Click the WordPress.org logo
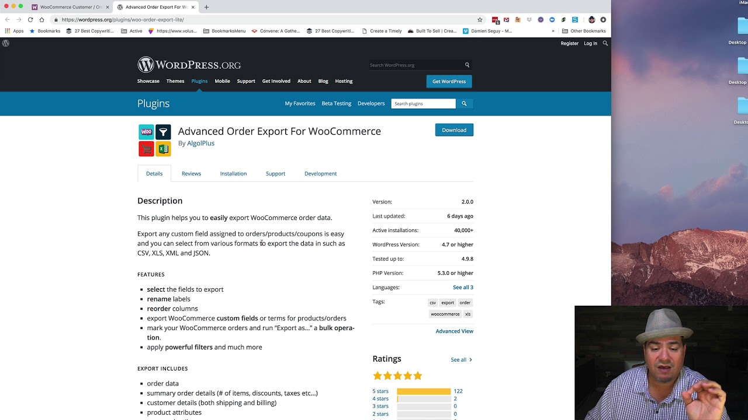 click(x=189, y=65)
